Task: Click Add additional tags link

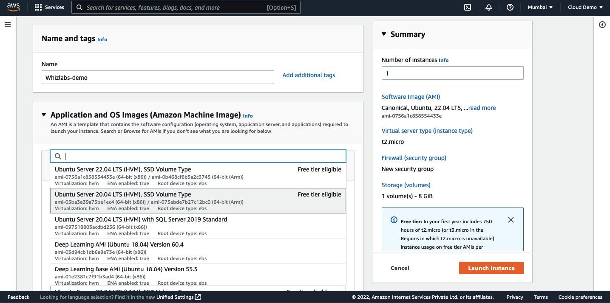Action: point(309,75)
